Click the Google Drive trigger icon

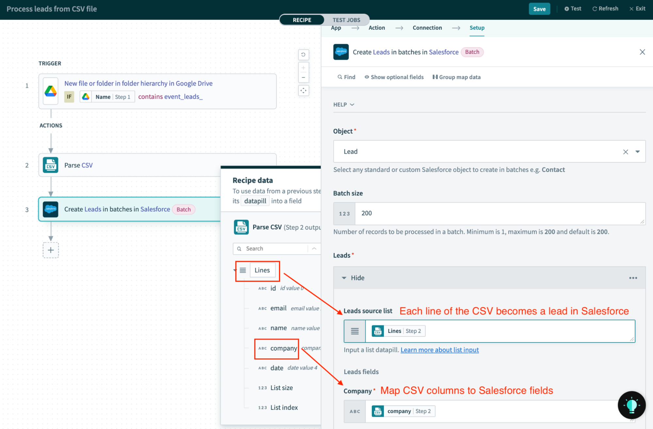coord(52,90)
